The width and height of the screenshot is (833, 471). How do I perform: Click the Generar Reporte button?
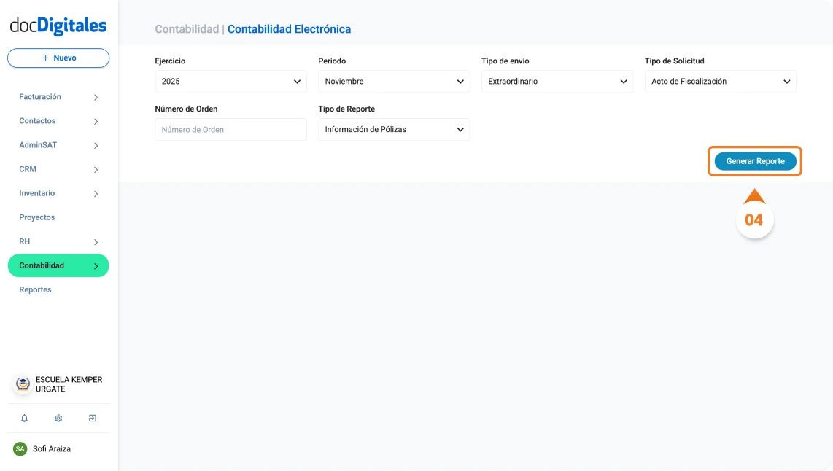click(x=755, y=161)
